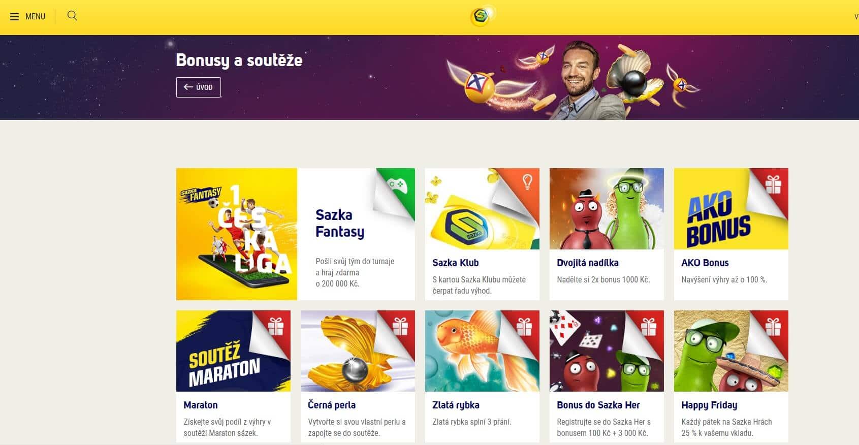Click the lightbulb icon on Sazka Klub card

point(527,181)
